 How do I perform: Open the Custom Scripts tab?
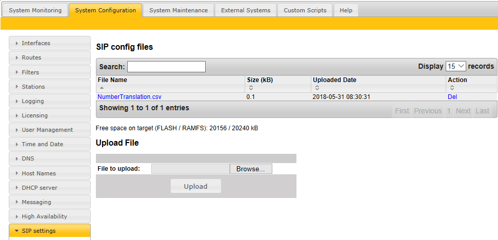click(x=305, y=10)
